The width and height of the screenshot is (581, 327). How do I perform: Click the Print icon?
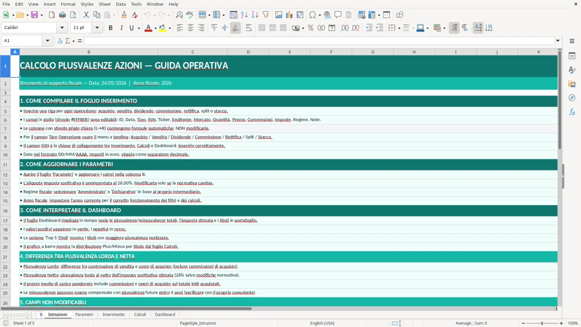[x=62, y=15]
